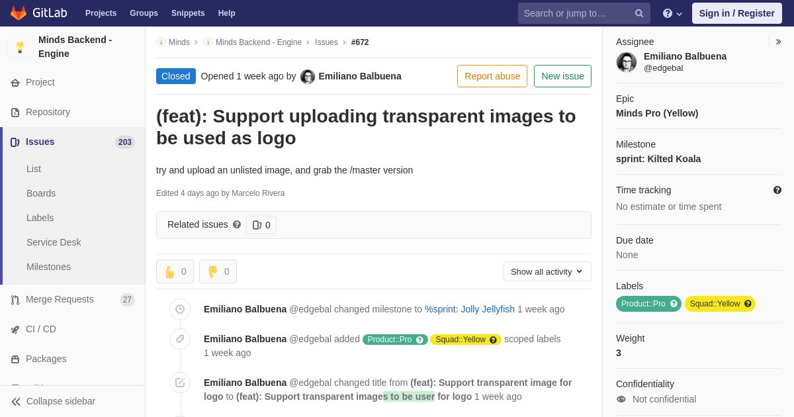
Task: Open the Minds Backend - Engine breadcrumb link
Action: click(259, 42)
